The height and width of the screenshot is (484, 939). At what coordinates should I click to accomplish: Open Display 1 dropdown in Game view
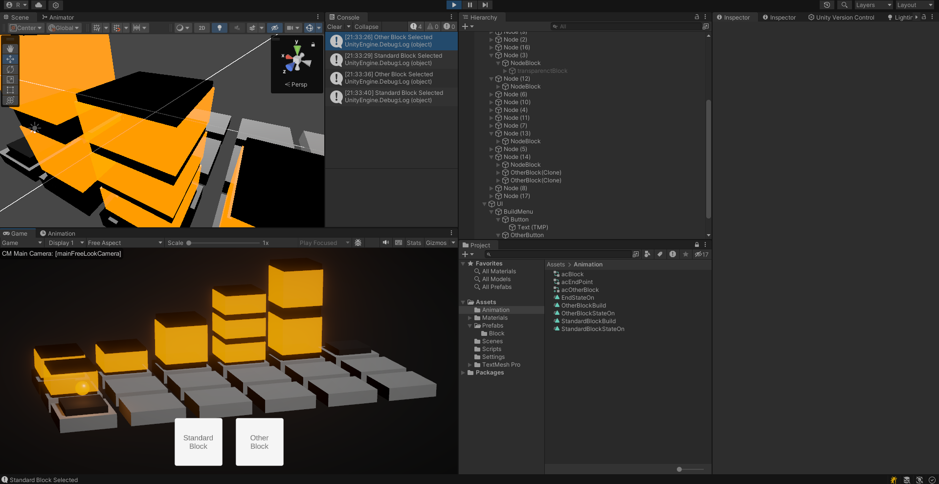click(66, 243)
